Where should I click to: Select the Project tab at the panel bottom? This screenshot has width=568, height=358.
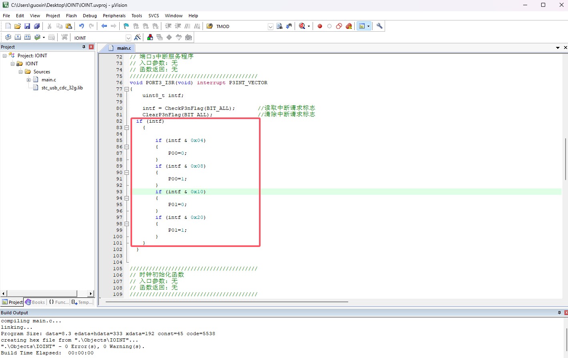12,302
